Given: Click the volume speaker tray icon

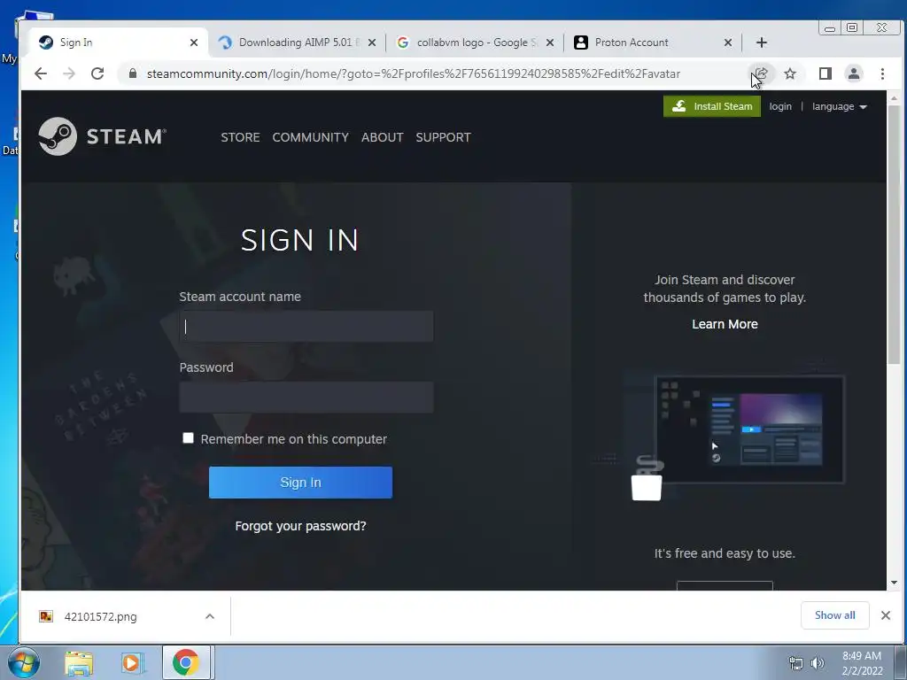Looking at the screenshot, I should coord(818,663).
